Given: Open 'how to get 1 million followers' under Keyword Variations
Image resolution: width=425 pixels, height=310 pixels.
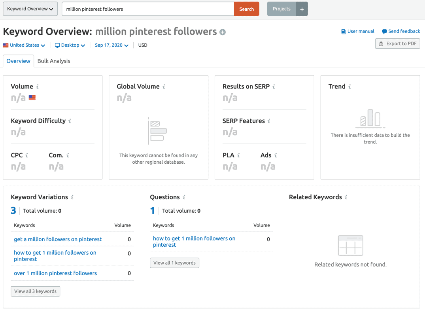Looking at the screenshot, I should pyautogui.click(x=55, y=256).
